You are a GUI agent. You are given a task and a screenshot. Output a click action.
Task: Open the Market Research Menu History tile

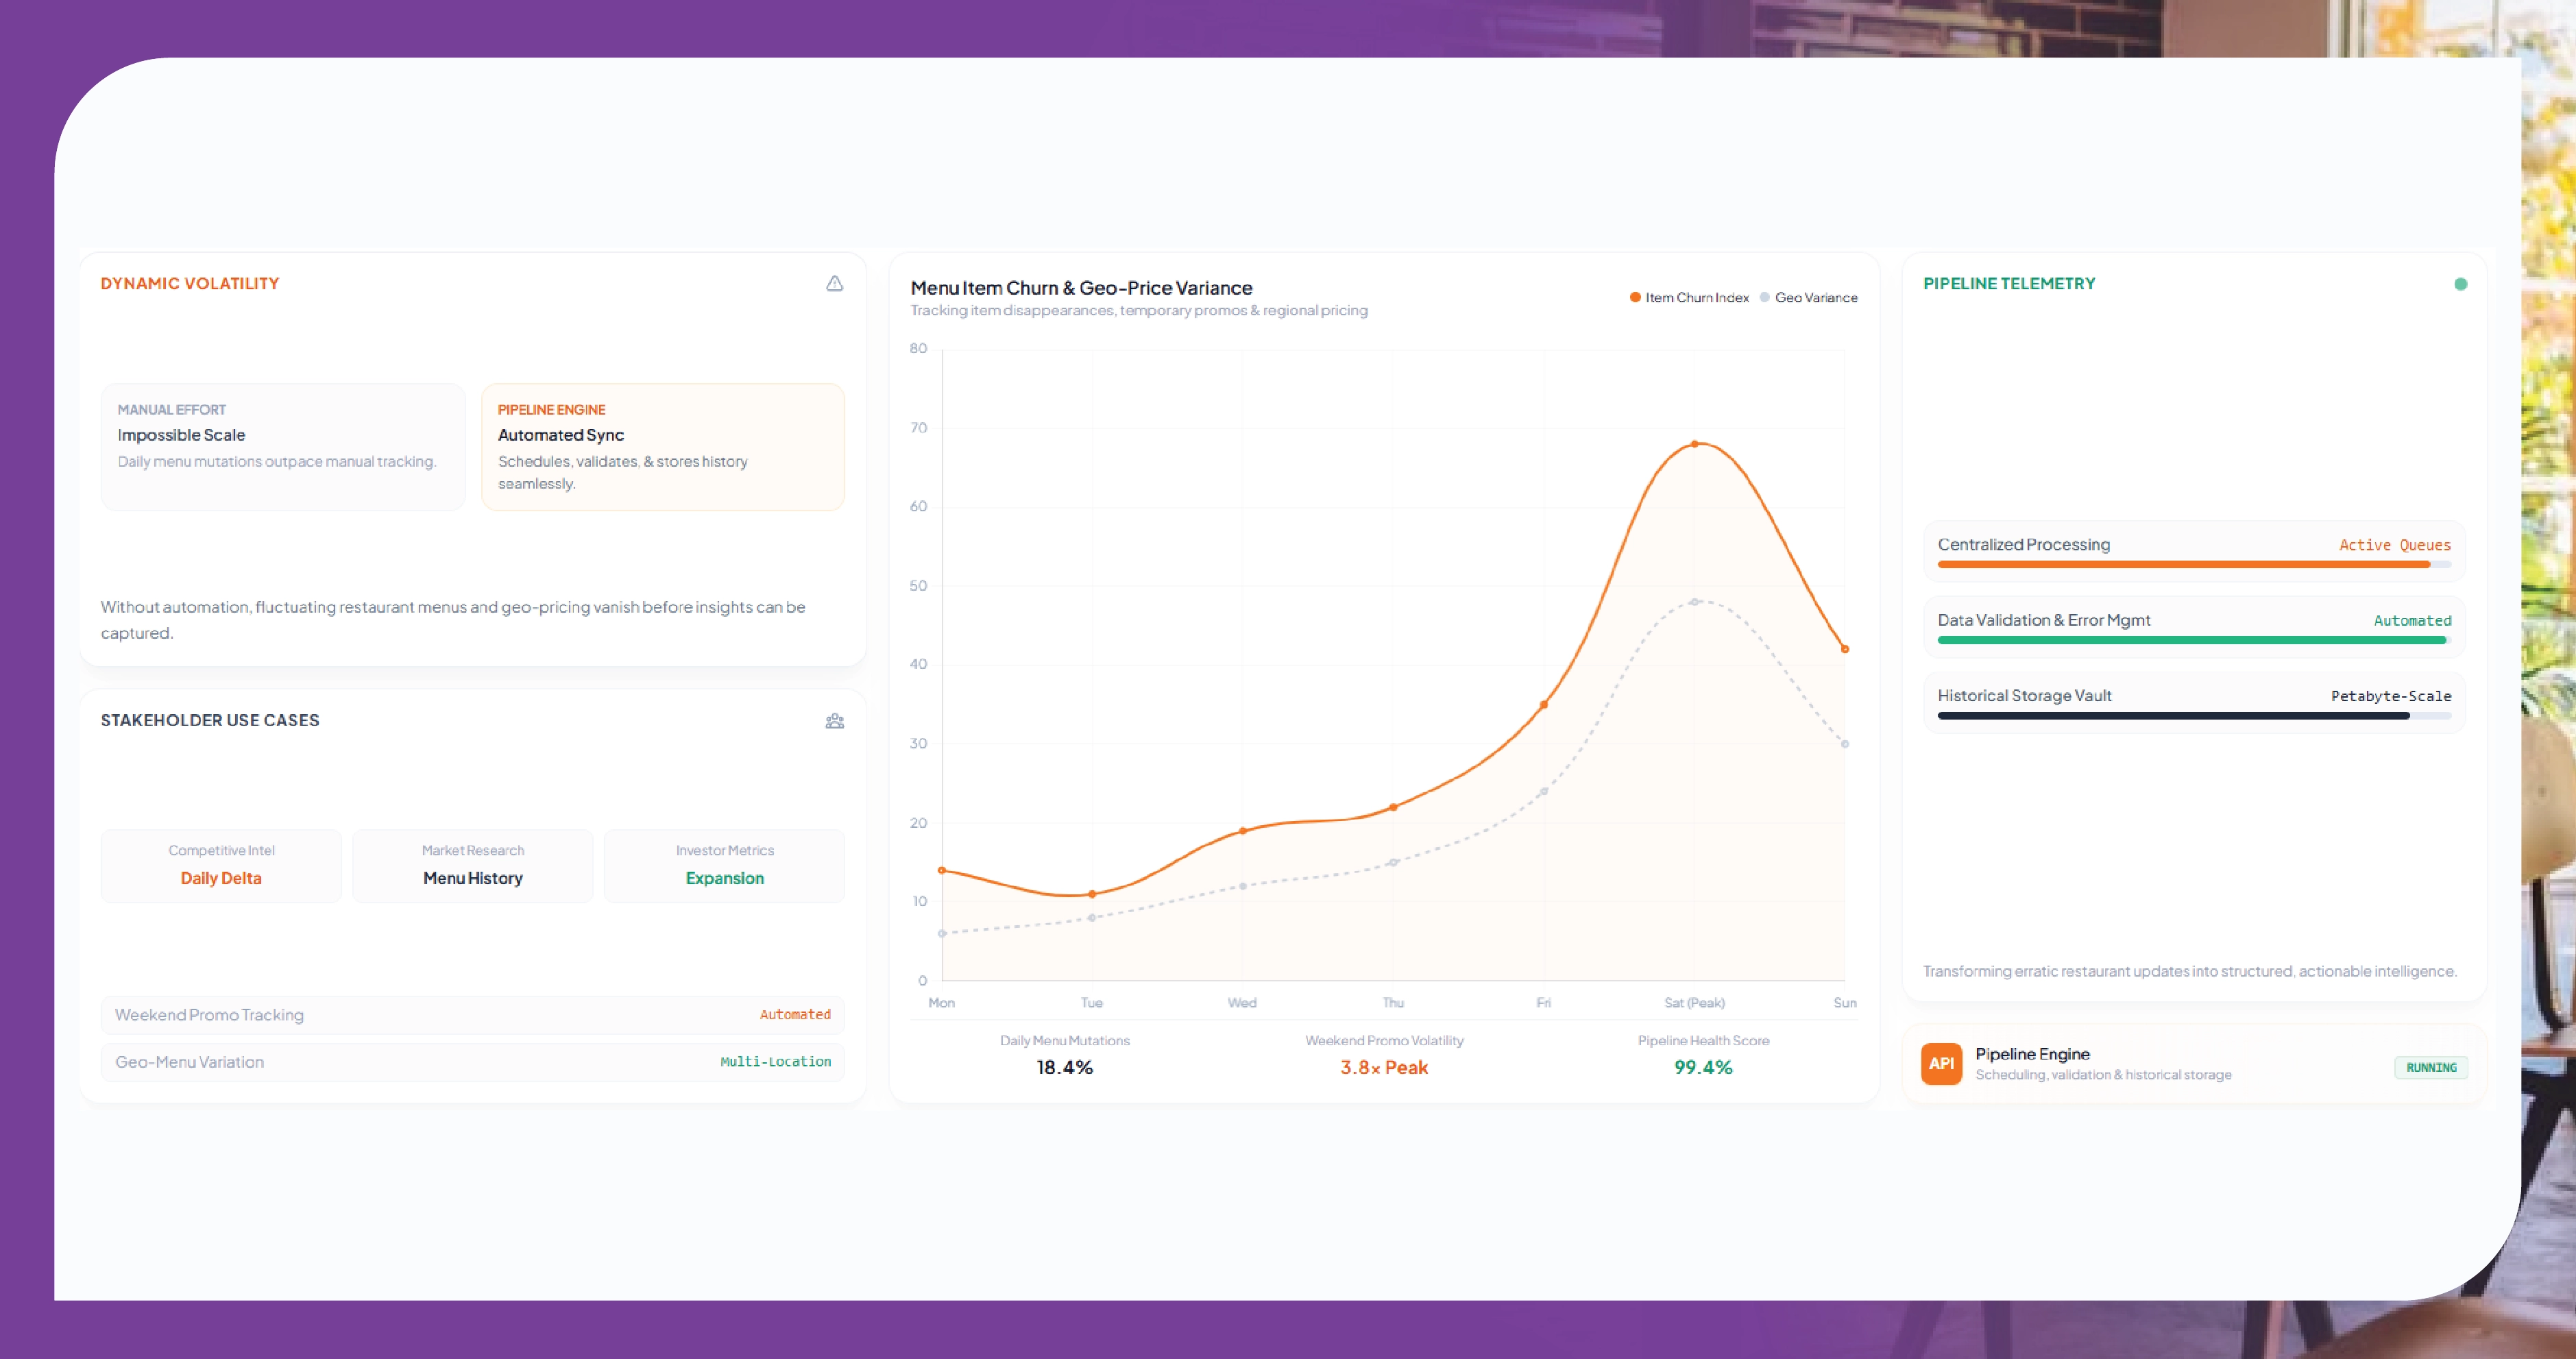[473, 866]
